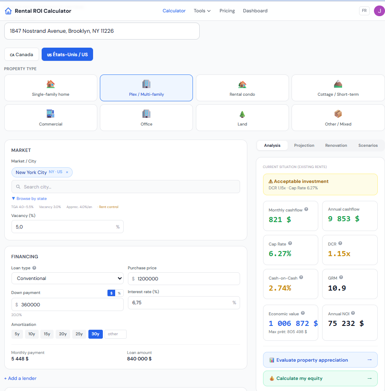Click GRM help question icon

point(341,277)
